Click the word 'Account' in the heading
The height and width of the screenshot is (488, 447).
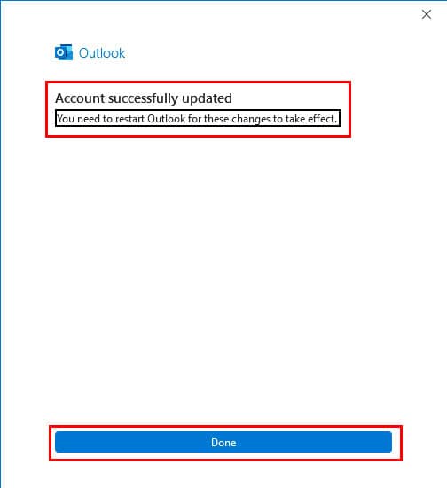click(x=80, y=98)
